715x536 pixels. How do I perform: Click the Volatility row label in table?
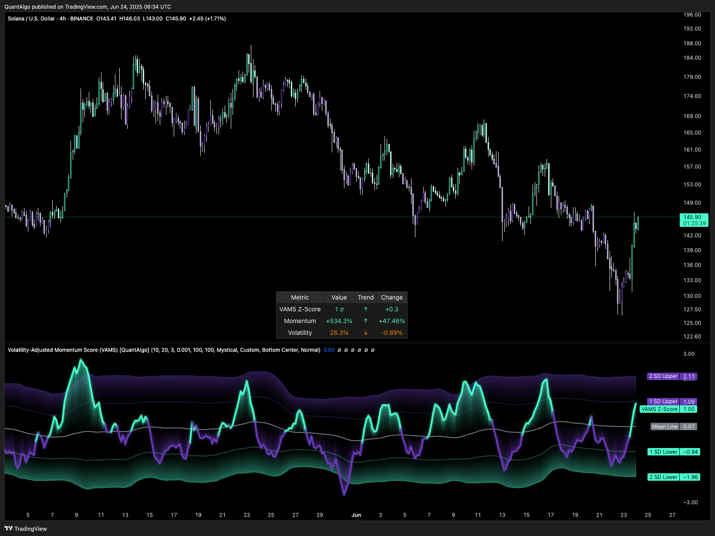coord(300,333)
